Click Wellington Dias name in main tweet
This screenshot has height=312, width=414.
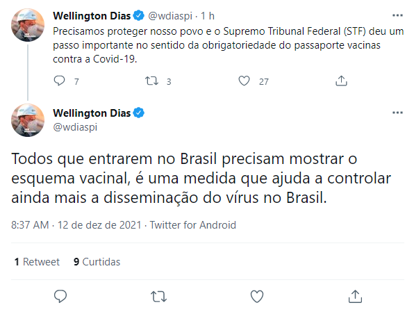tap(92, 113)
